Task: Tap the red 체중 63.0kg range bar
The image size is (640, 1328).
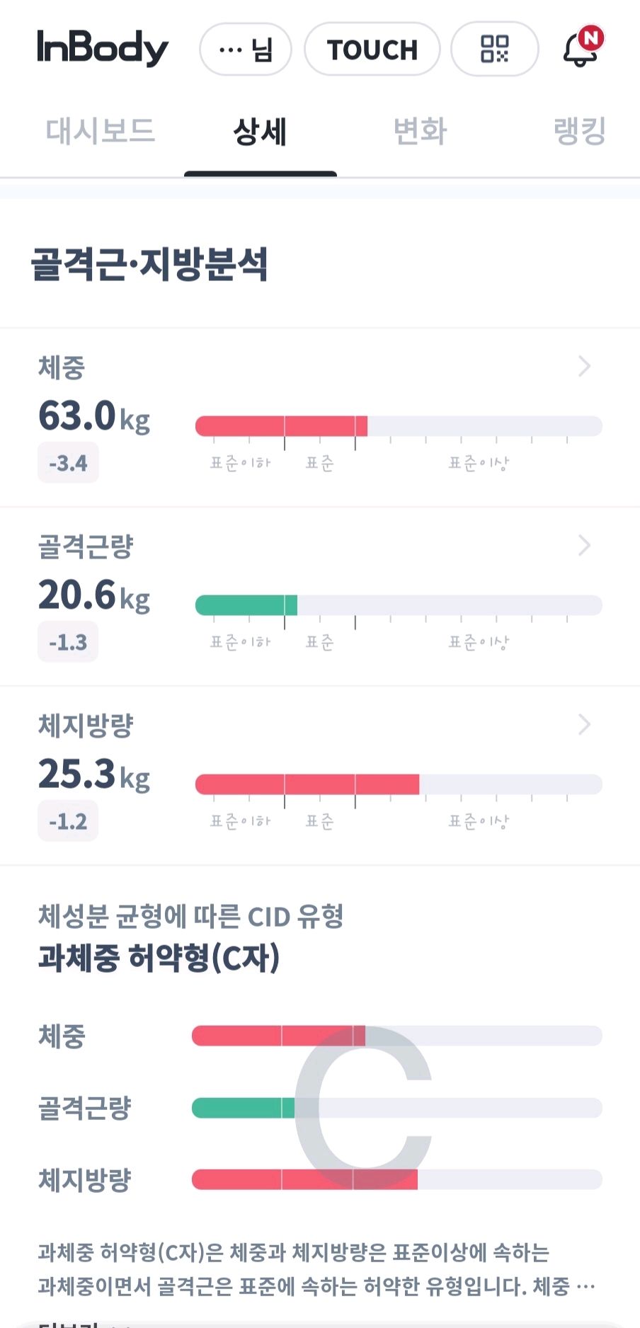Action: (x=282, y=426)
